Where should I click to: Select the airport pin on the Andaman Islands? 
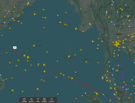tap(69, 56)
